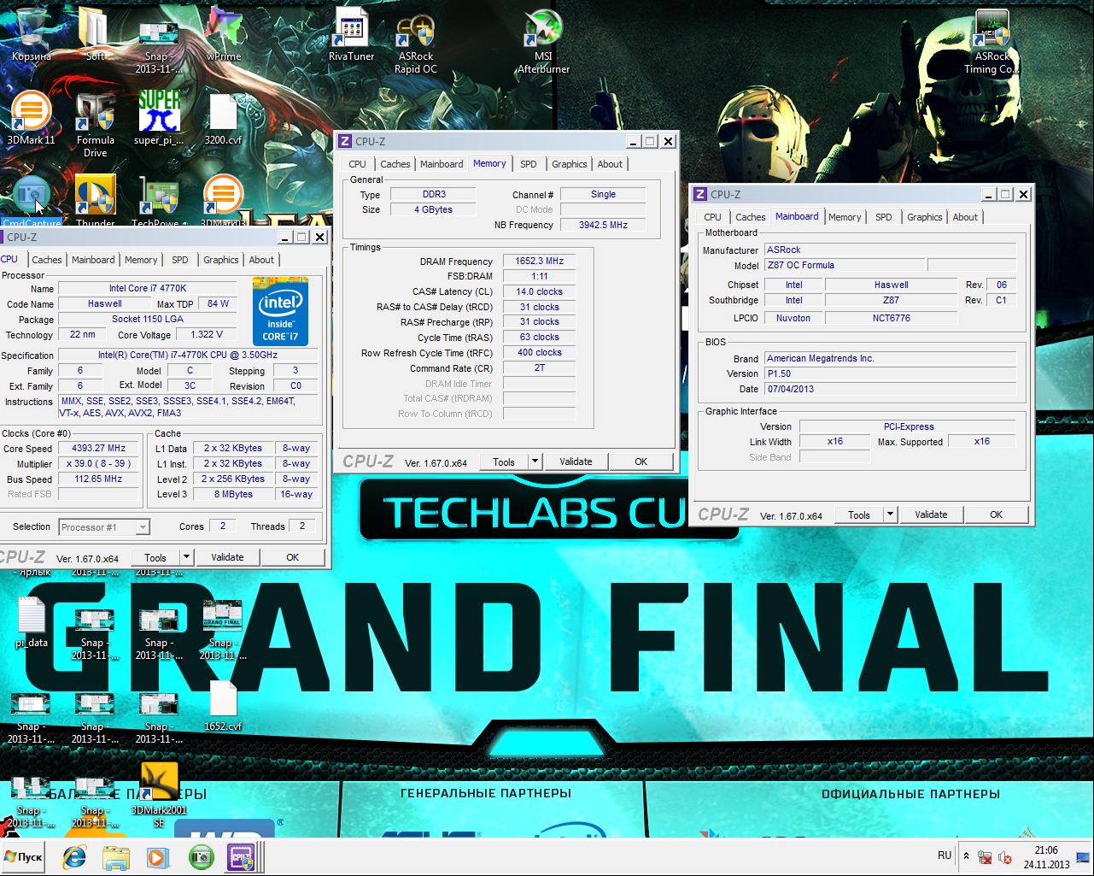Click the FSB:DRAM ratio value 1:11

539,277
